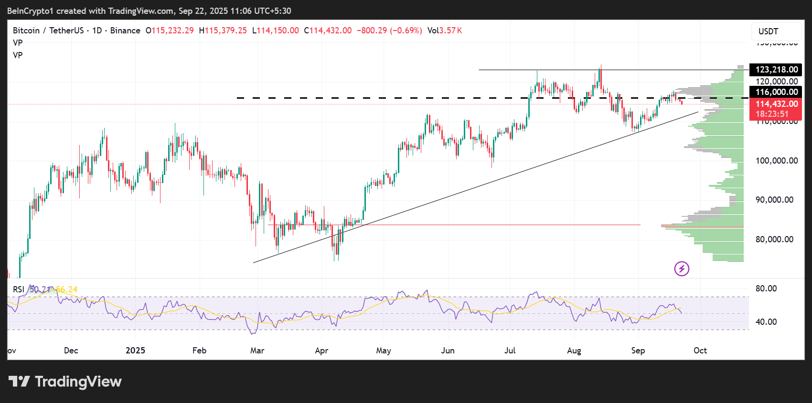812x403 pixels.
Task: Select the second VP indicator label
Action: pyautogui.click(x=18, y=55)
